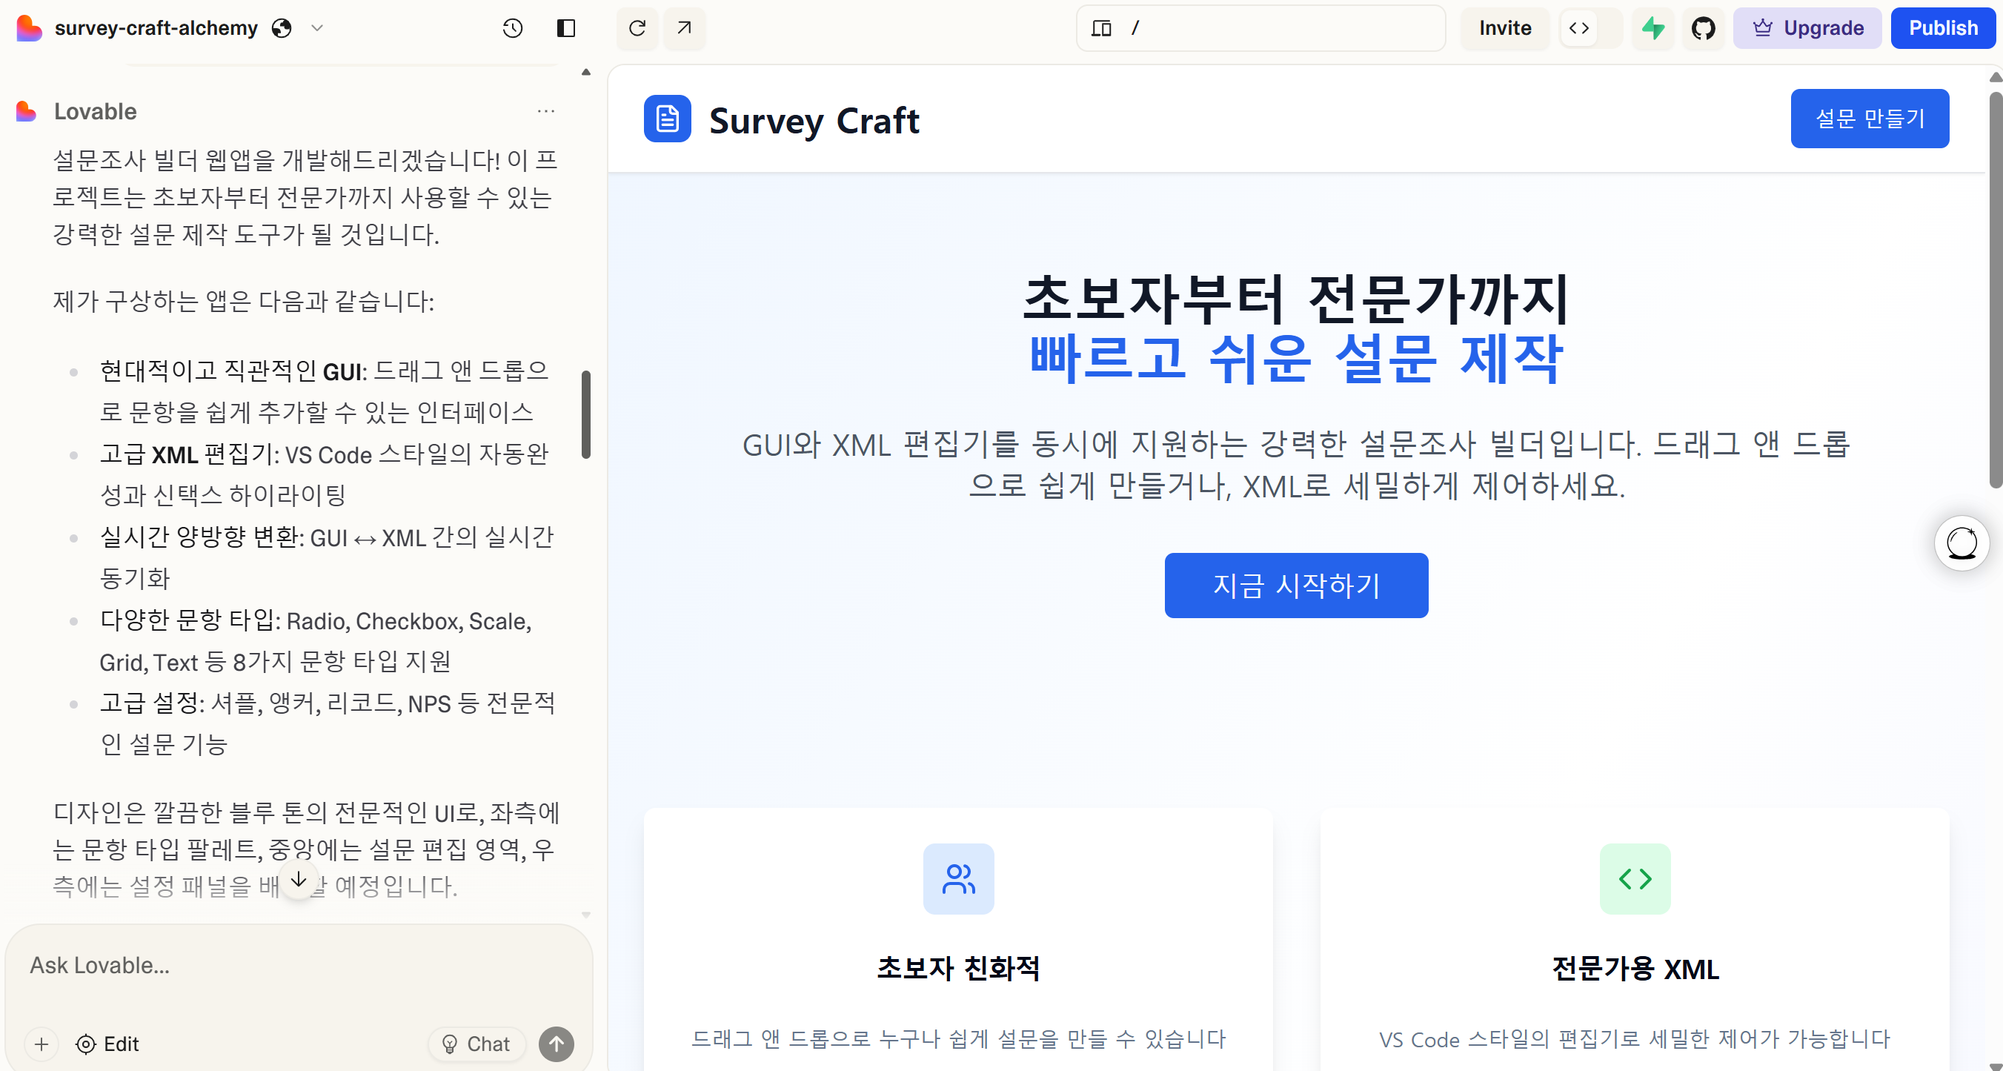
Task: Toggle the sidebar panel layout icon
Action: coord(566,29)
